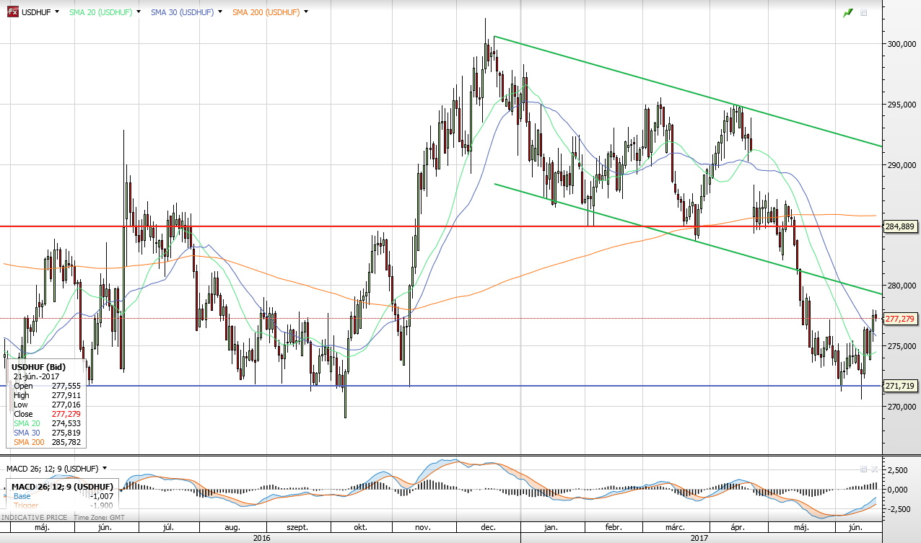This screenshot has height=543, width=921.
Task: Click the júl. month label on time axis
Action: pos(169,528)
